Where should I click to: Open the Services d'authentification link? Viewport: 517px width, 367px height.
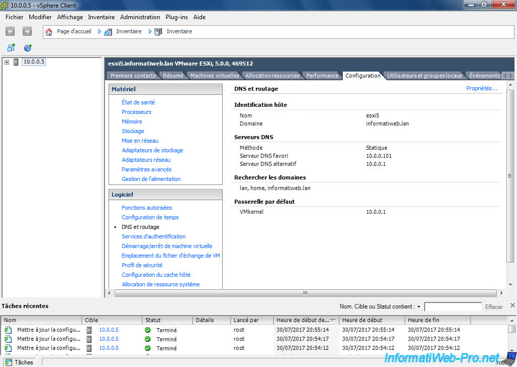click(153, 236)
